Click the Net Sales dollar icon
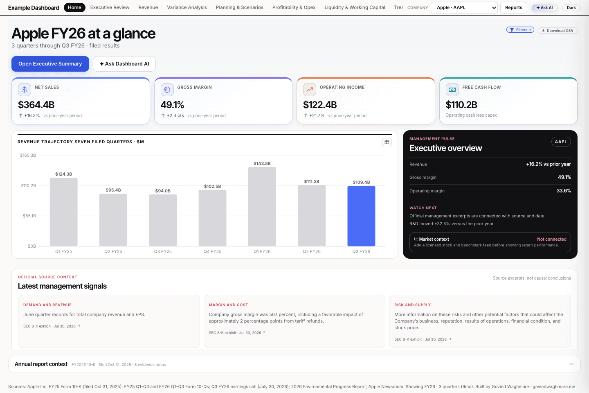This screenshot has height=393, width=589. (25, 89)
